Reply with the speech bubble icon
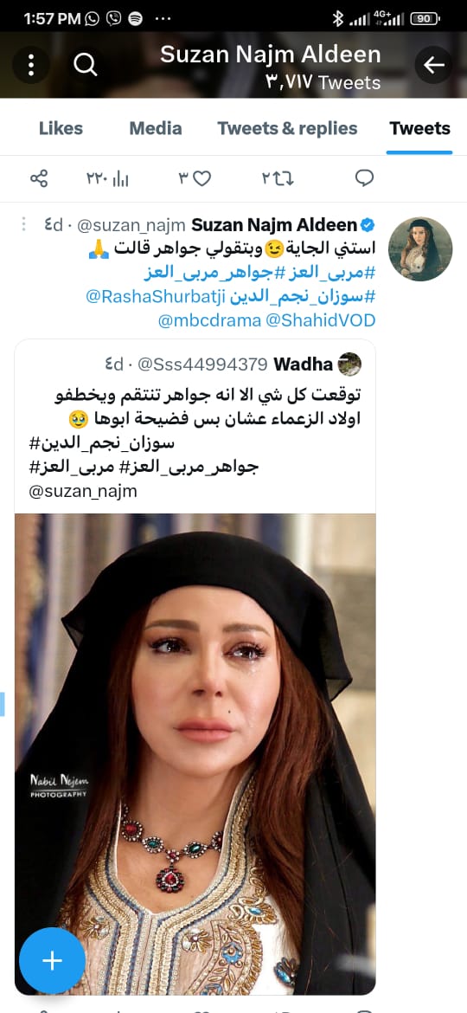 364,178
